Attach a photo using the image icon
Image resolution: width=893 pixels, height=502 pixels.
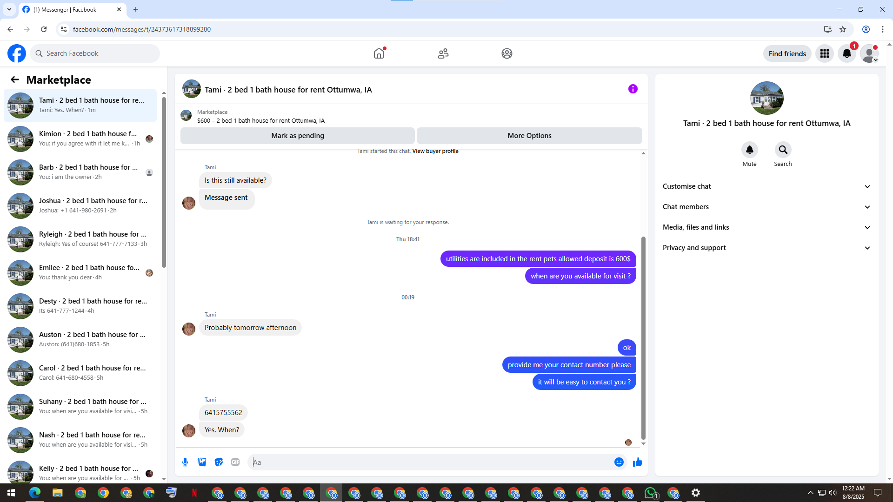click(202, 462)
